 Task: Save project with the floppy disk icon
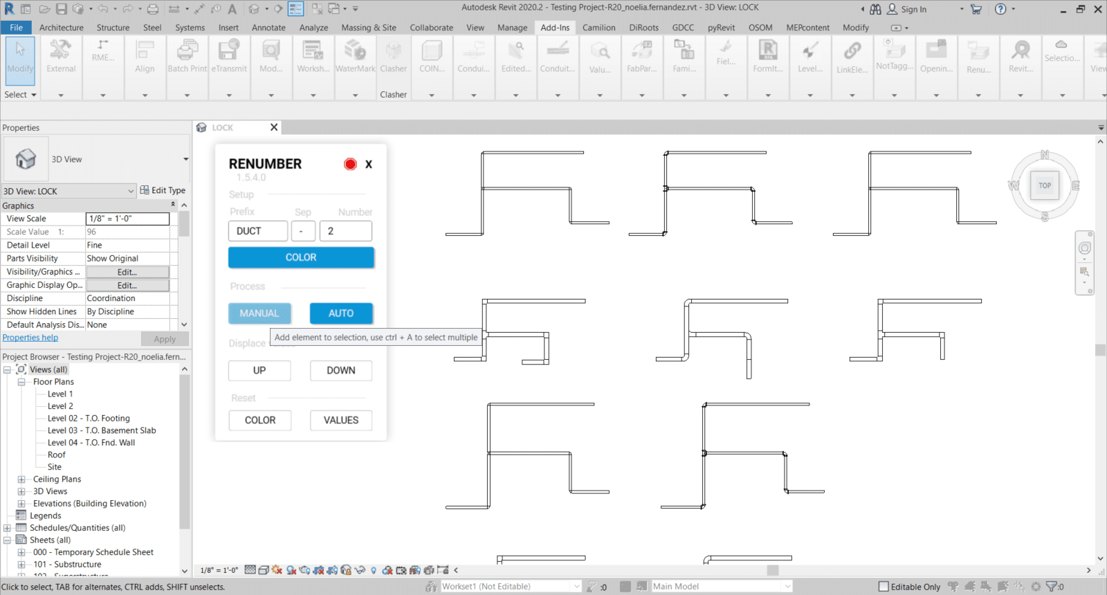click(x=62, y=9)
